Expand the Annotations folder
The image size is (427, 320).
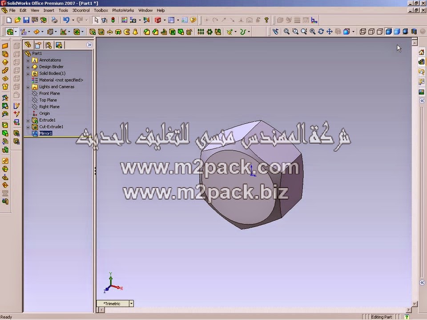click(x=28, y=60)
